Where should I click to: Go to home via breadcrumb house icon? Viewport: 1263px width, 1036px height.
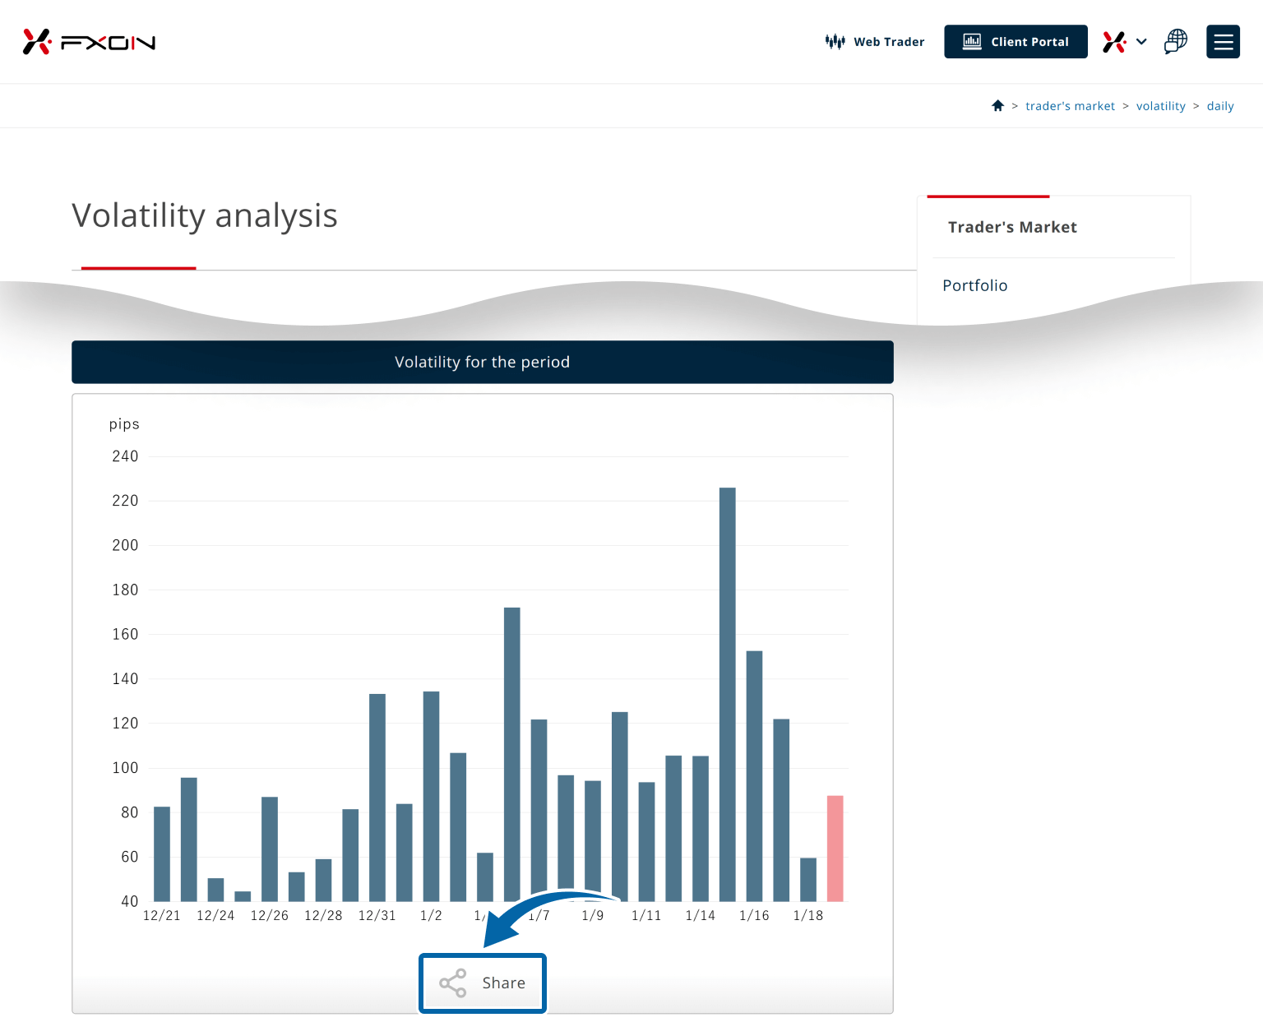[x=997, y=106]
